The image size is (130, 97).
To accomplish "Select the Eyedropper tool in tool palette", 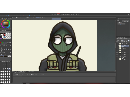I will 1,47.
